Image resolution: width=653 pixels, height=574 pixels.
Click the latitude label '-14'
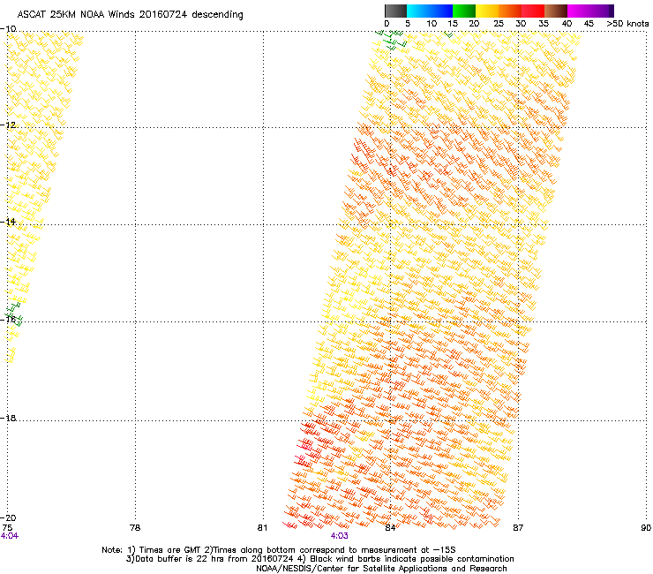click(8, 222)
